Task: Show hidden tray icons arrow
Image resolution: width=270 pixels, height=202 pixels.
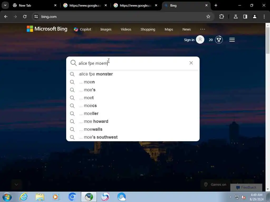Action: click(230, 197)
